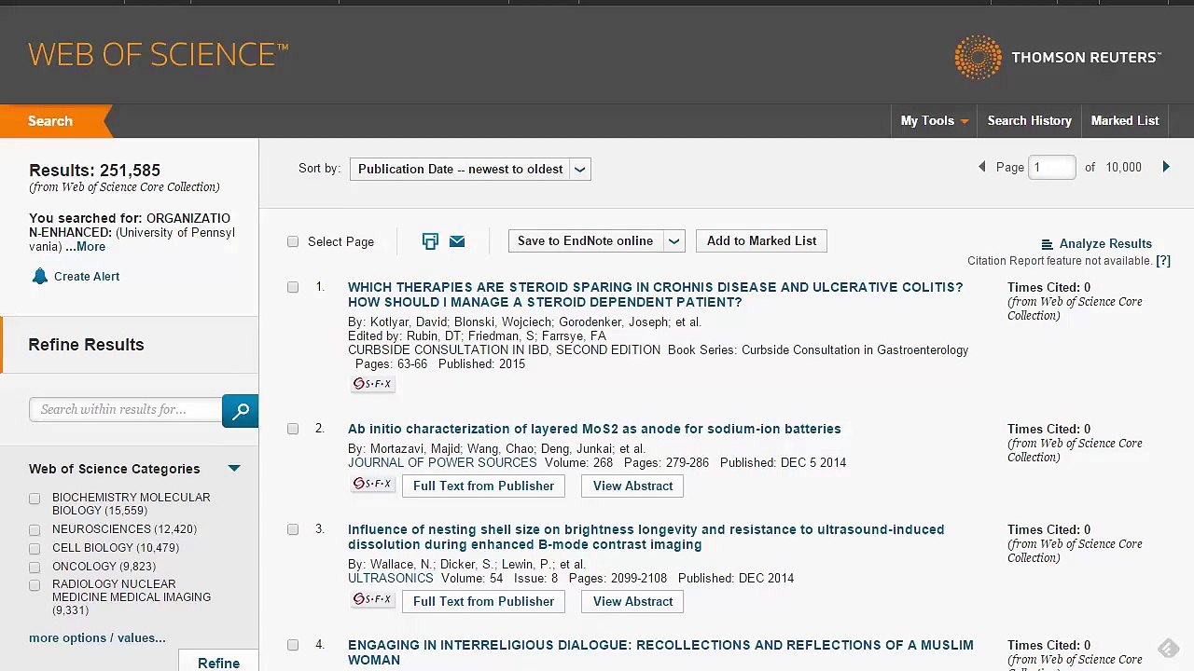The image size is (1194, 671).
Task: Check the Cell Biology category filter
Action: point(35,548)
